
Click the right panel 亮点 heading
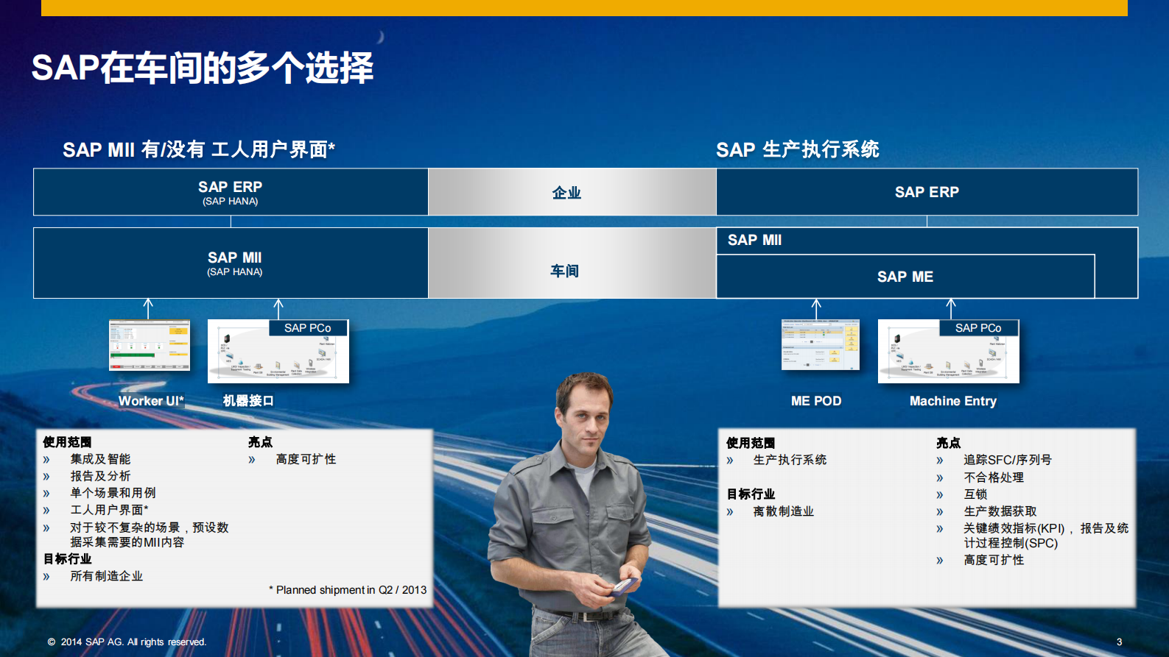[948, 443]
